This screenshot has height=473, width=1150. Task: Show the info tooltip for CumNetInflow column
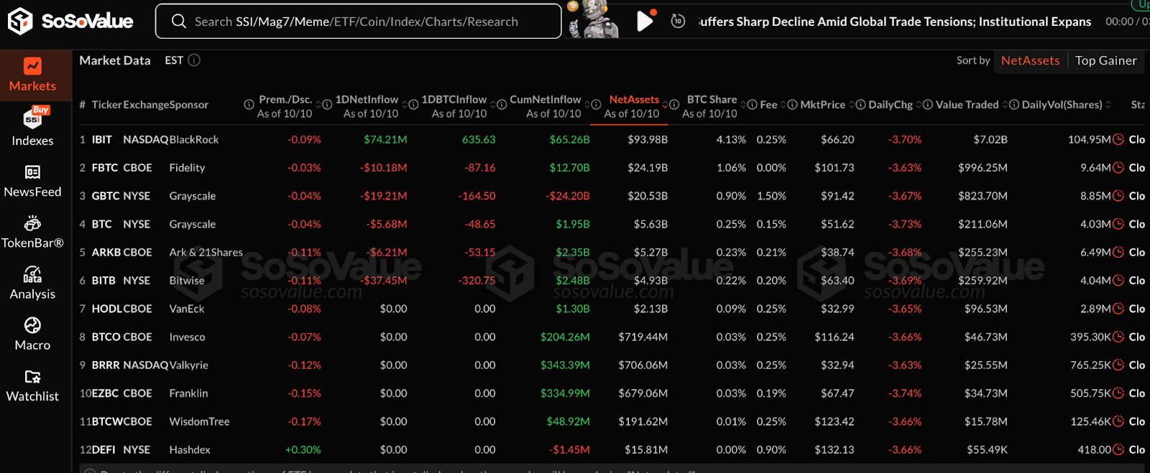(x=502, y=105)
